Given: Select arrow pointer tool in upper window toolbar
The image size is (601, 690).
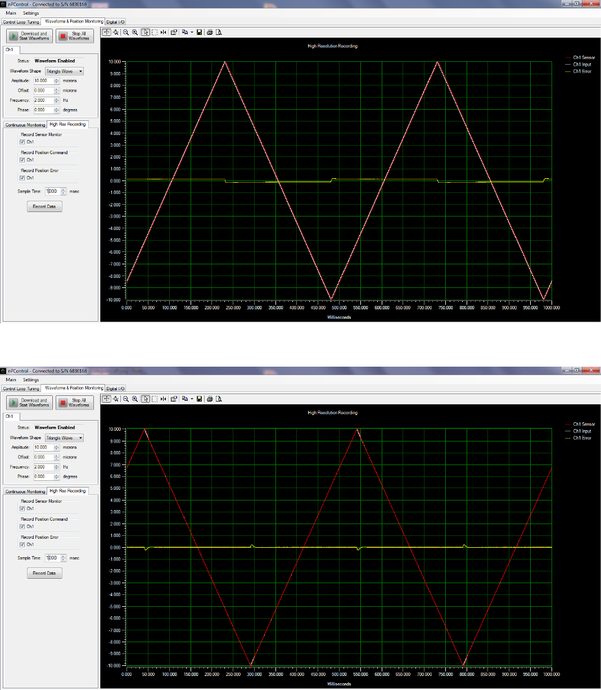Looking at the screenshot, I should coord(146,32).
